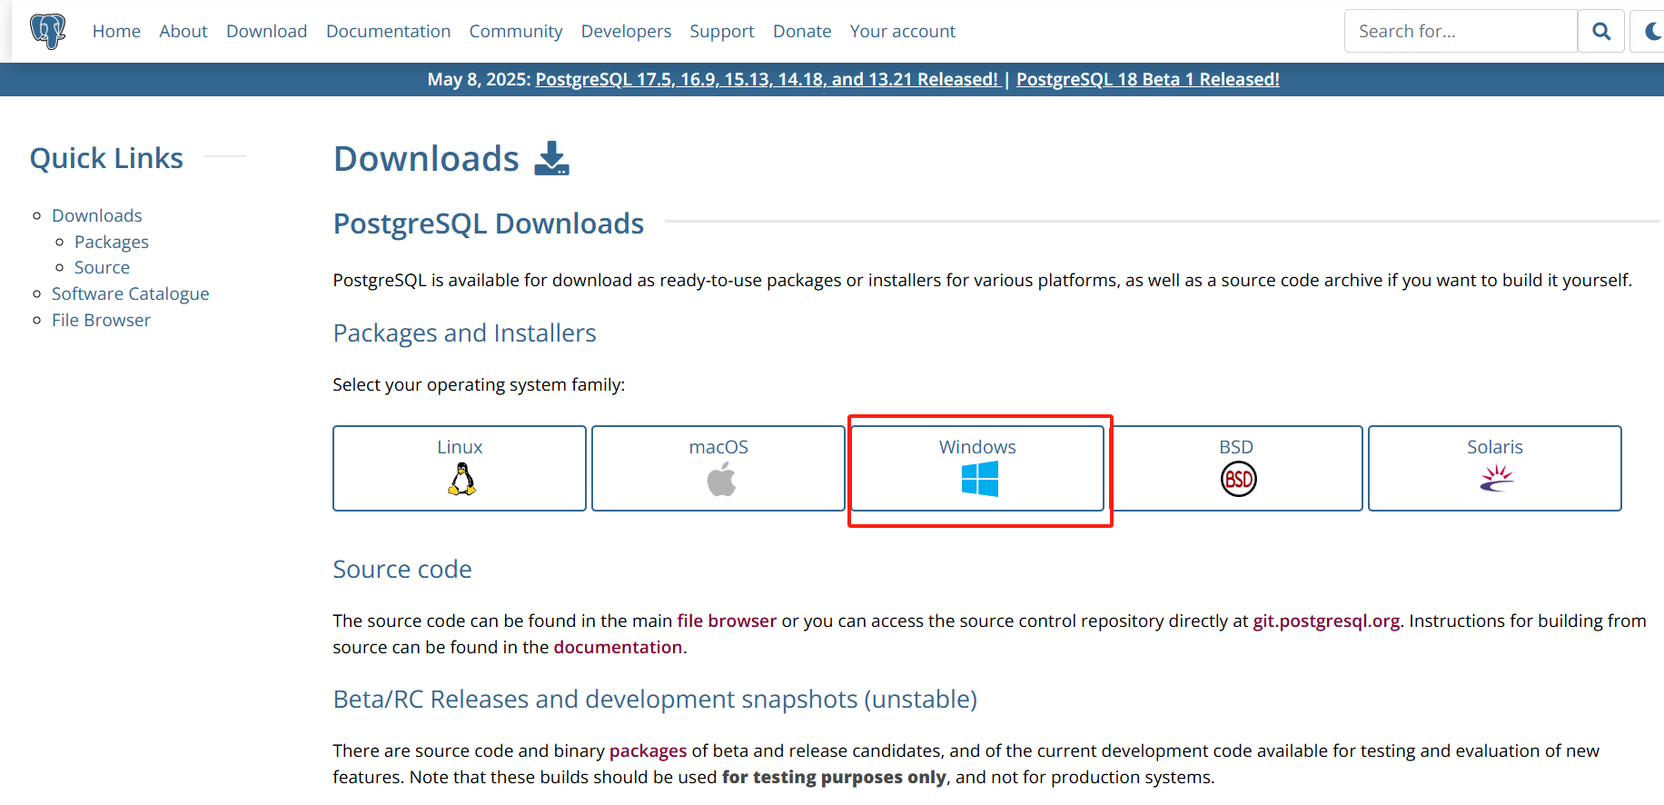Screen dimensions: 1664x805
Task: Select the macOS label text
Action: pos(718,447)
